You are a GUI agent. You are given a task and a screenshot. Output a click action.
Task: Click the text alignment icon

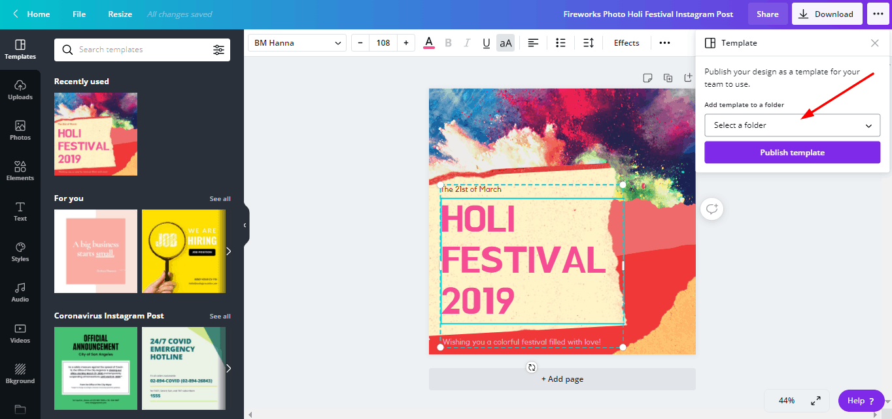pyautogui.click(x=534, y=42)
